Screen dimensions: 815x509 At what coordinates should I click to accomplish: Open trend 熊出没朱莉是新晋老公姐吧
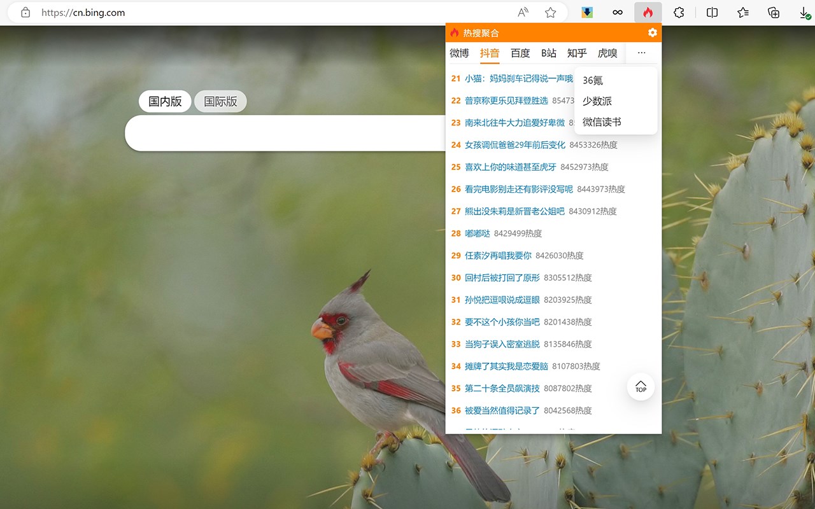pos(514,211)
